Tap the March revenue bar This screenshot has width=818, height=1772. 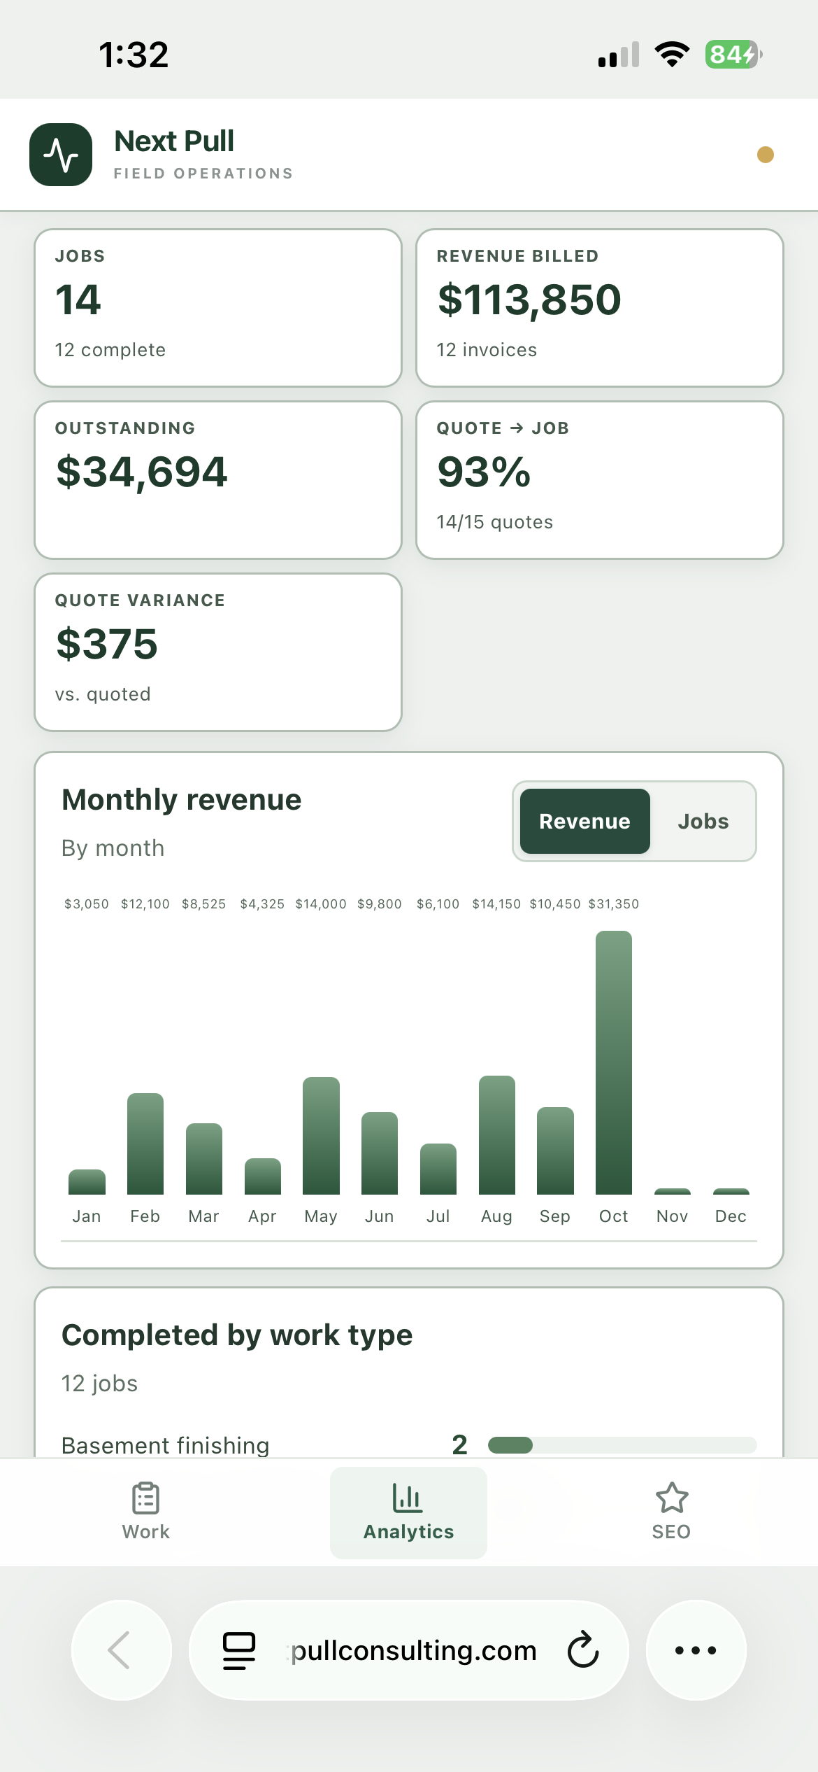[204, 1159]
